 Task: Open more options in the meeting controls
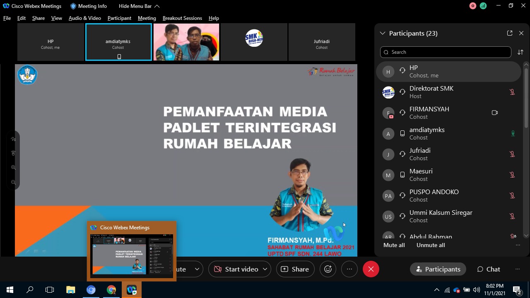pyautogui.click(x=349, y=269)
